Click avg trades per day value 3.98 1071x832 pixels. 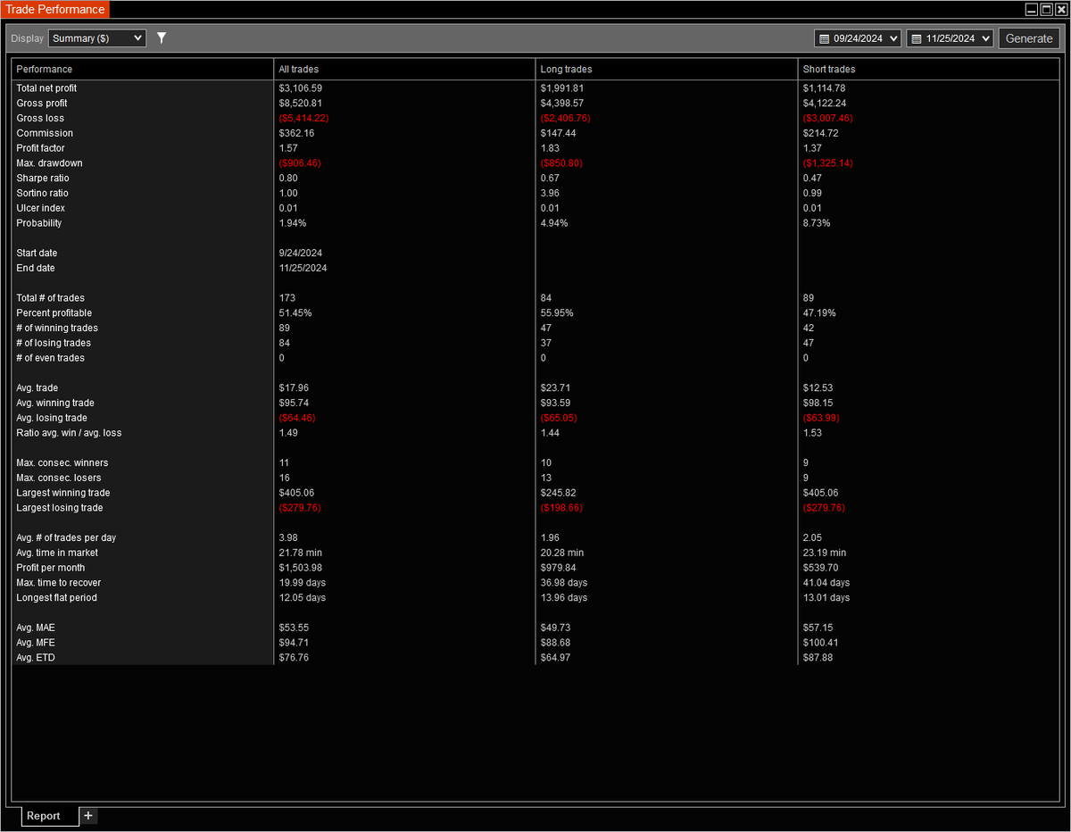point(287,537)
